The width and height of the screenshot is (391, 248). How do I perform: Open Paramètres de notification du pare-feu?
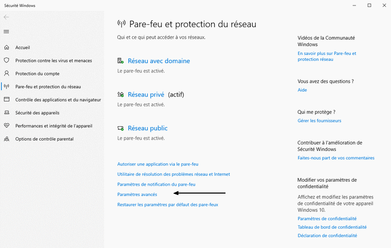pos(156,184)
